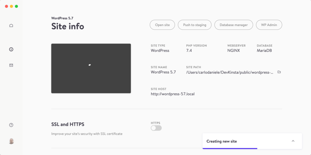Click the macOS green fullscreen button
311x155 pixels.
(x=16, y=6)
